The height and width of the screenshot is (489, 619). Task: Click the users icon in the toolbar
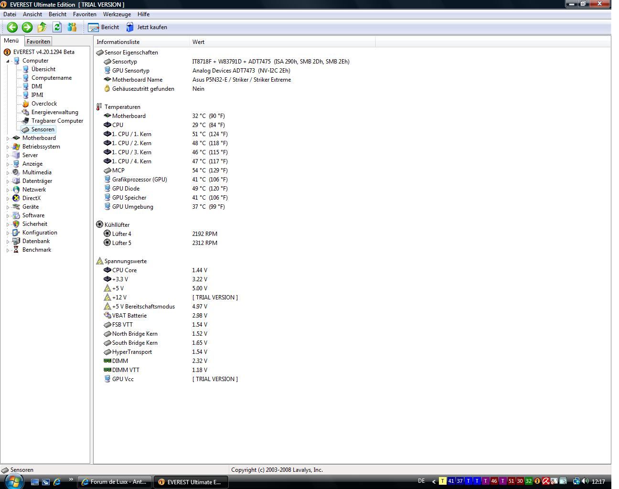(72, 27)
